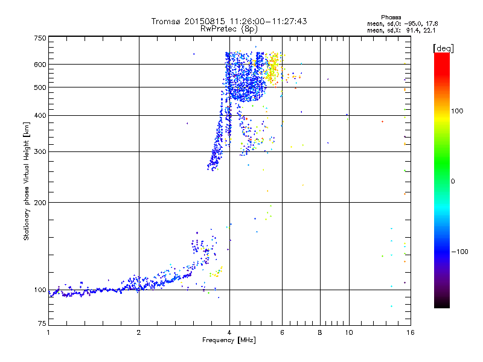Click the x-axis tick label '6'
This screenshot has width=483, height=362.
point(282,332)
